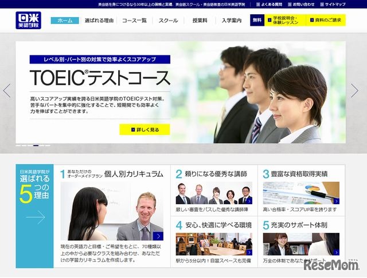Image resolution: width=367 pixels, height=278 pixels.
Task: Open the お問い合わせ link
Action: pyautogui.click(x=303, y=4)
